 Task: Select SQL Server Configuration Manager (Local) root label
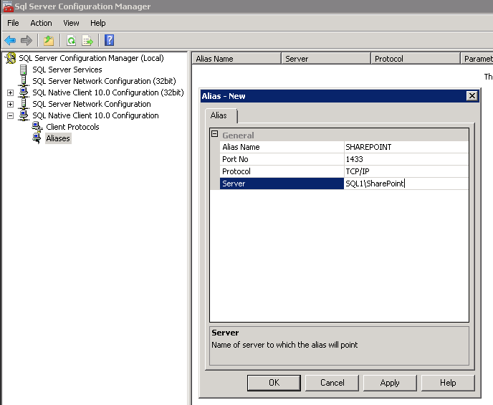click(x=91, y=58)
